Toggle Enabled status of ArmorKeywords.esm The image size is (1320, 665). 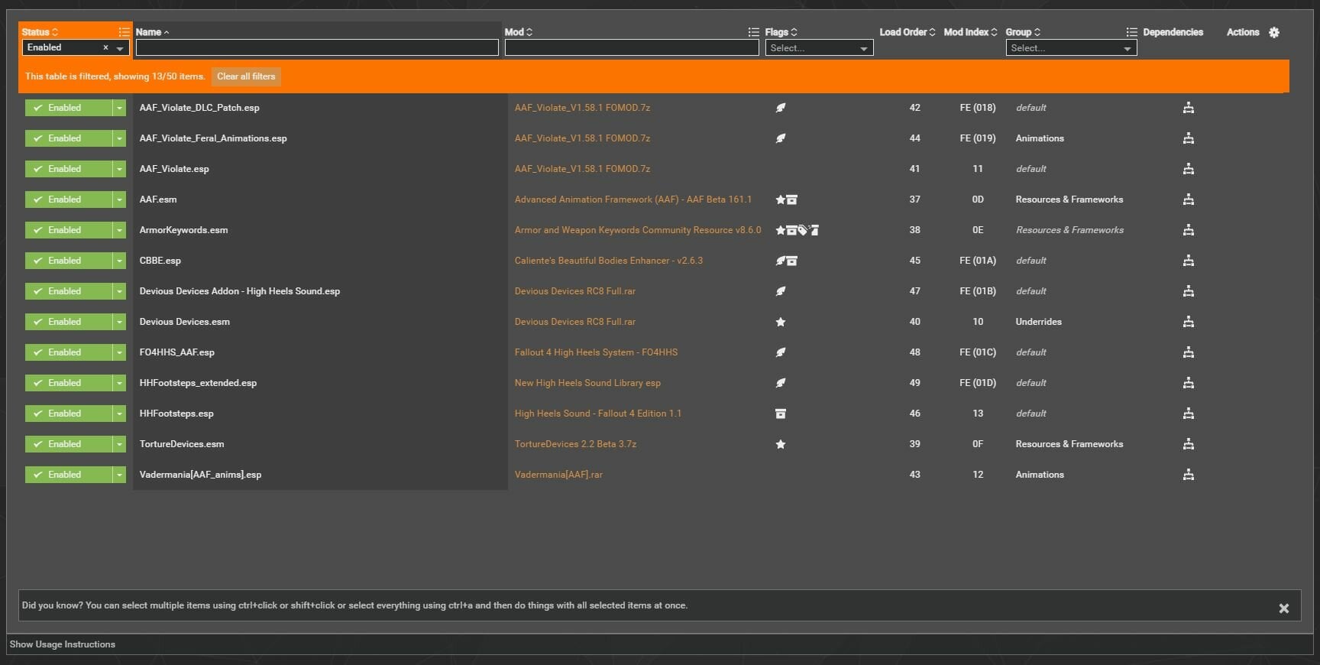click(69, 230)
